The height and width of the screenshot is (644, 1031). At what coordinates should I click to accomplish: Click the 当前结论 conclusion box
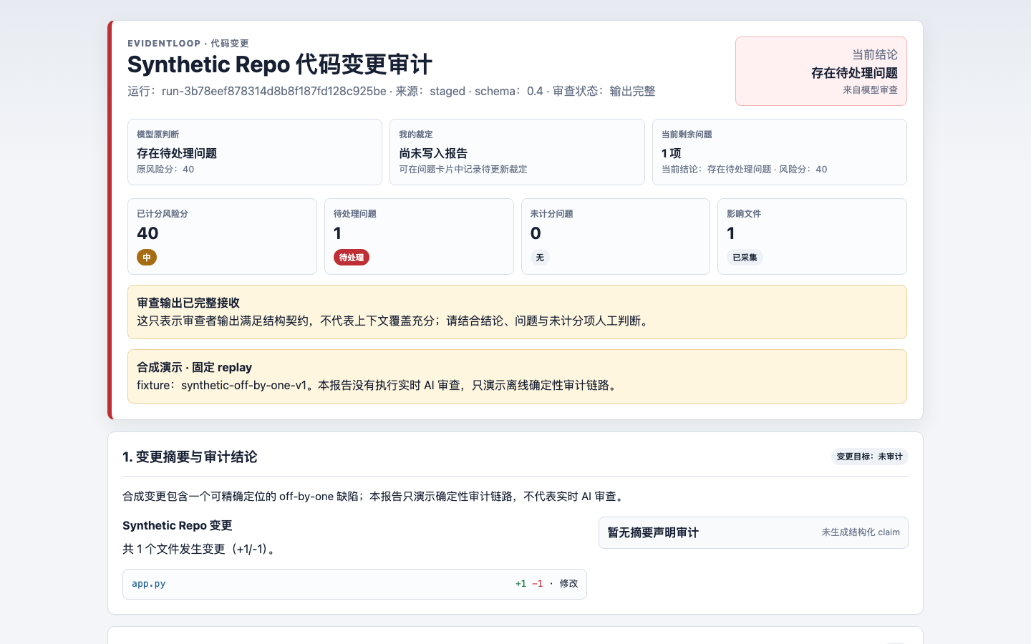[x=821, y=72]
